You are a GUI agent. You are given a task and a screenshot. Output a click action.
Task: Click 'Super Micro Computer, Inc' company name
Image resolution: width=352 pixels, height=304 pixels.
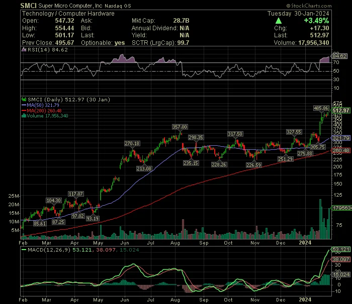pyautogui.click(x=70, y=6)
